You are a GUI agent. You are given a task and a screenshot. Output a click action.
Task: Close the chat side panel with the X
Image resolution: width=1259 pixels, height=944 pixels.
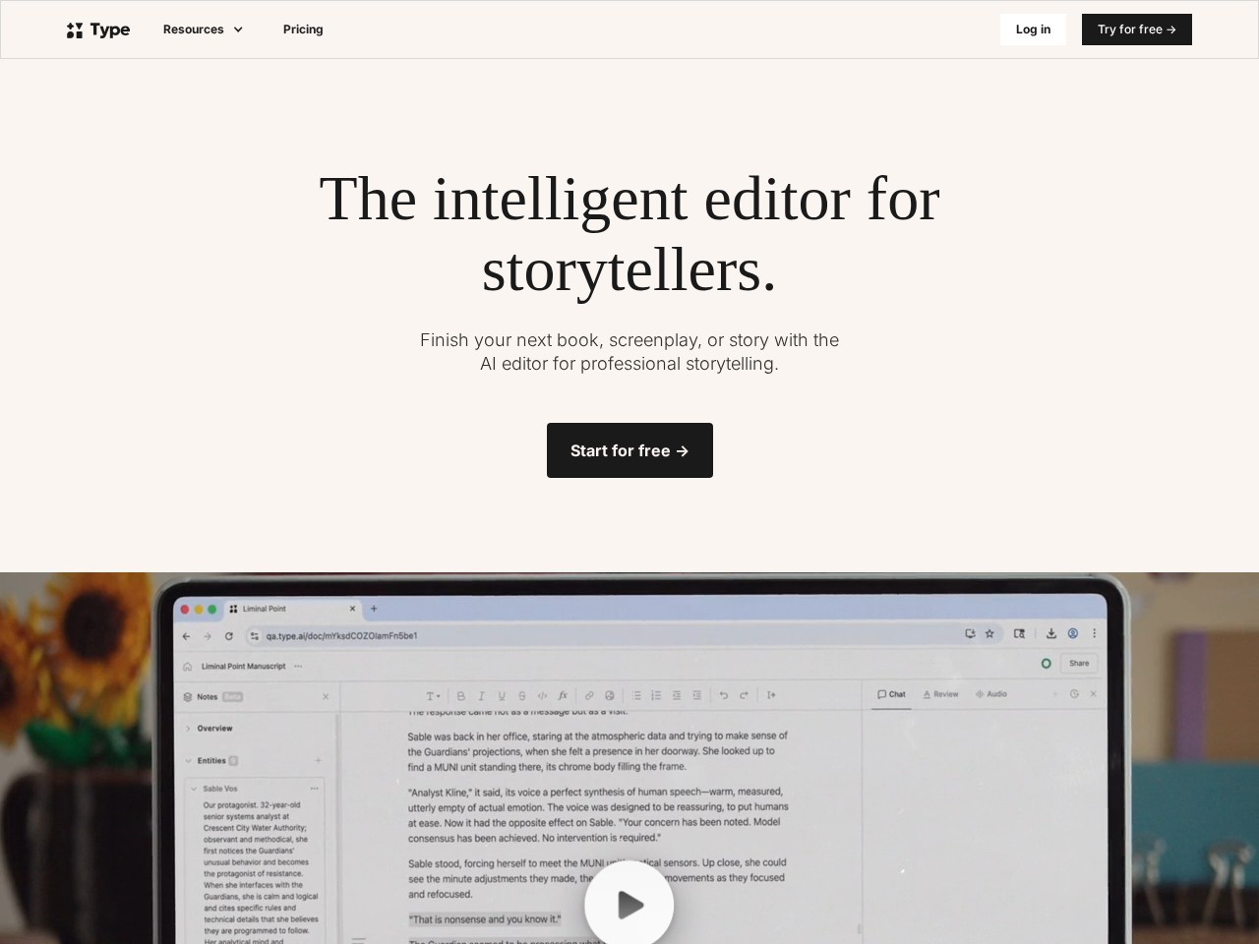click(x=1093, y=694)
